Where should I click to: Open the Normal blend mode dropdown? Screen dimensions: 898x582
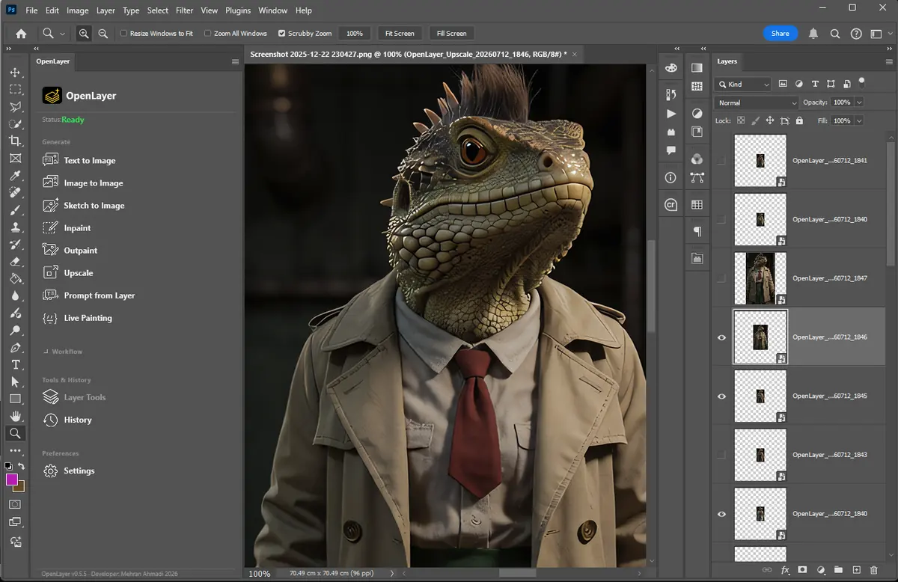coord(757,102)
